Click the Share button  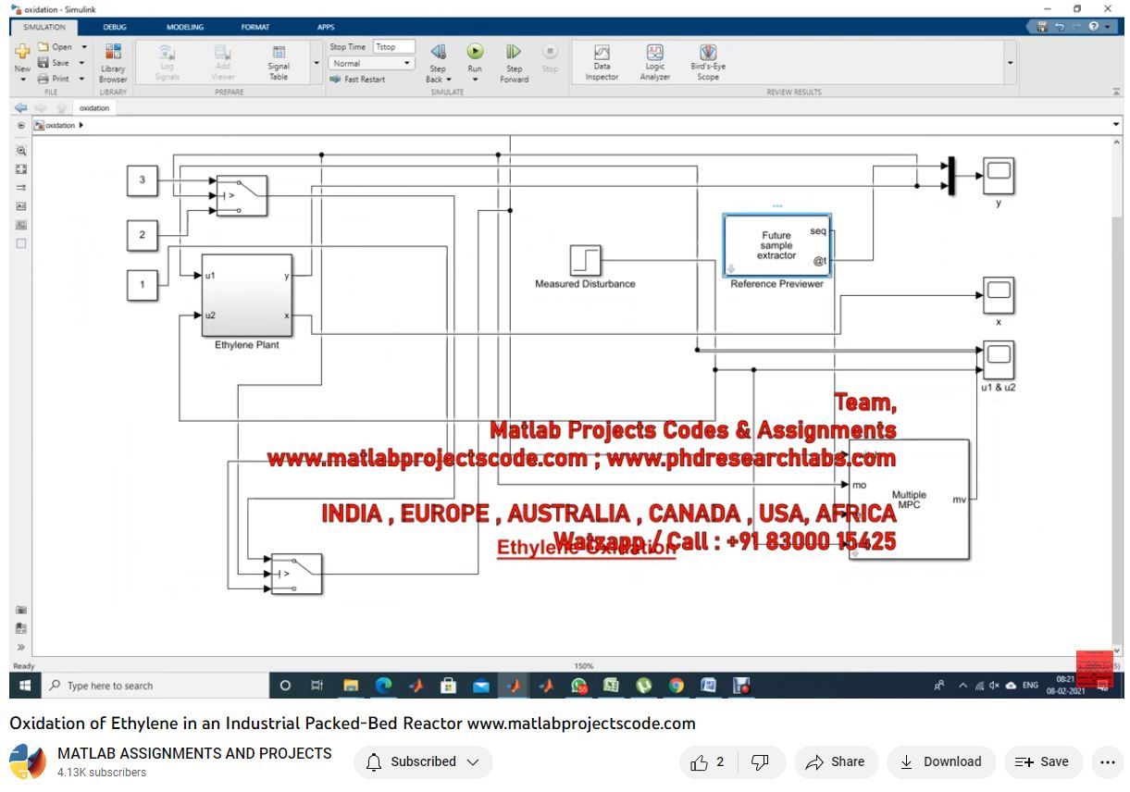835,761
